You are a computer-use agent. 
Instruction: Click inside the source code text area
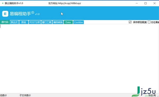[79, 59]
